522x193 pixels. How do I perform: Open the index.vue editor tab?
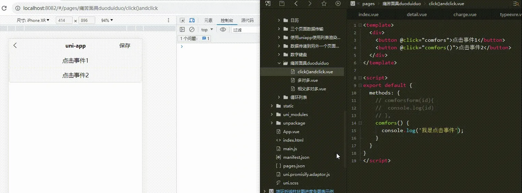368,14
